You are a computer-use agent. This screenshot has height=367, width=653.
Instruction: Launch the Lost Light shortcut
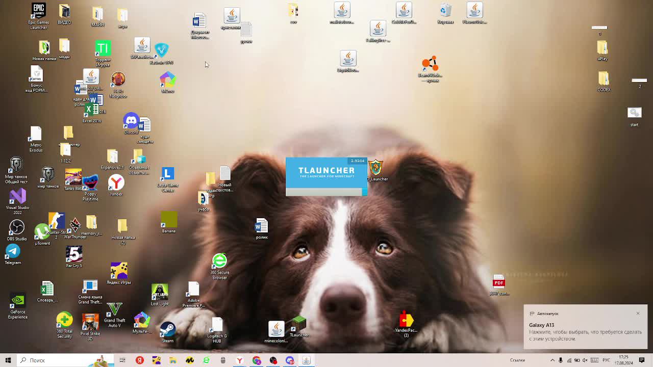pos(160,295)
